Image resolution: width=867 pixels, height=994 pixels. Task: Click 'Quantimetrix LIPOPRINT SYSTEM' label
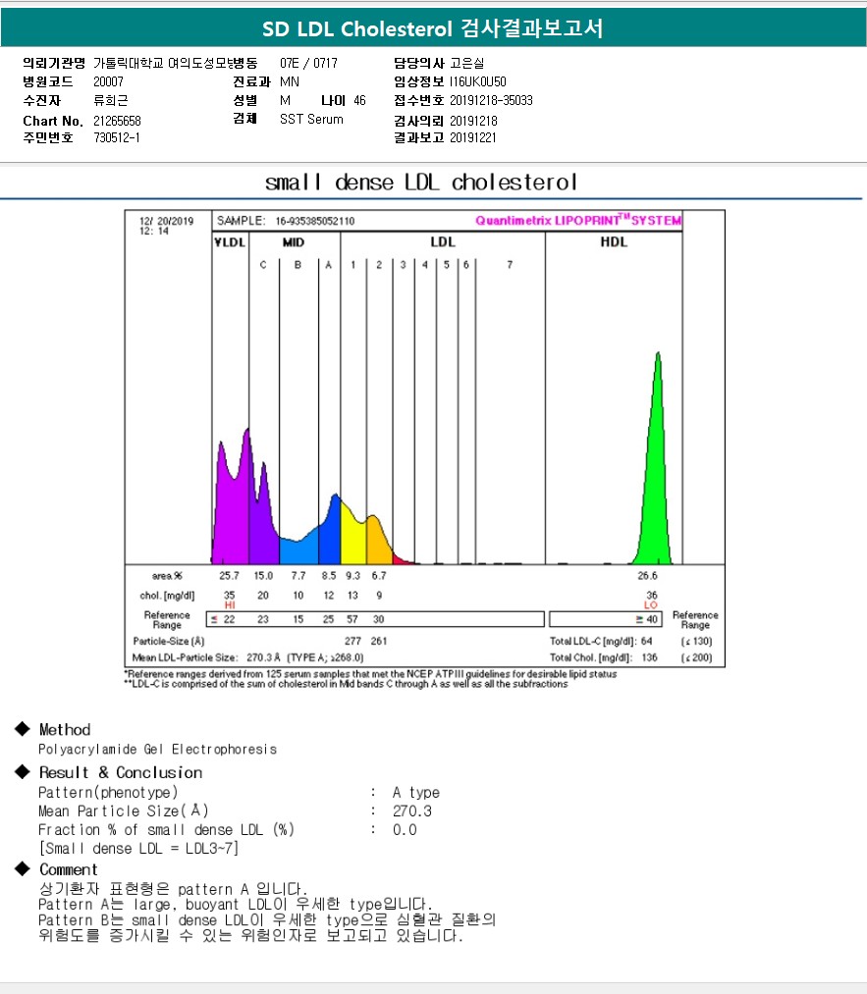pos(578,220)
